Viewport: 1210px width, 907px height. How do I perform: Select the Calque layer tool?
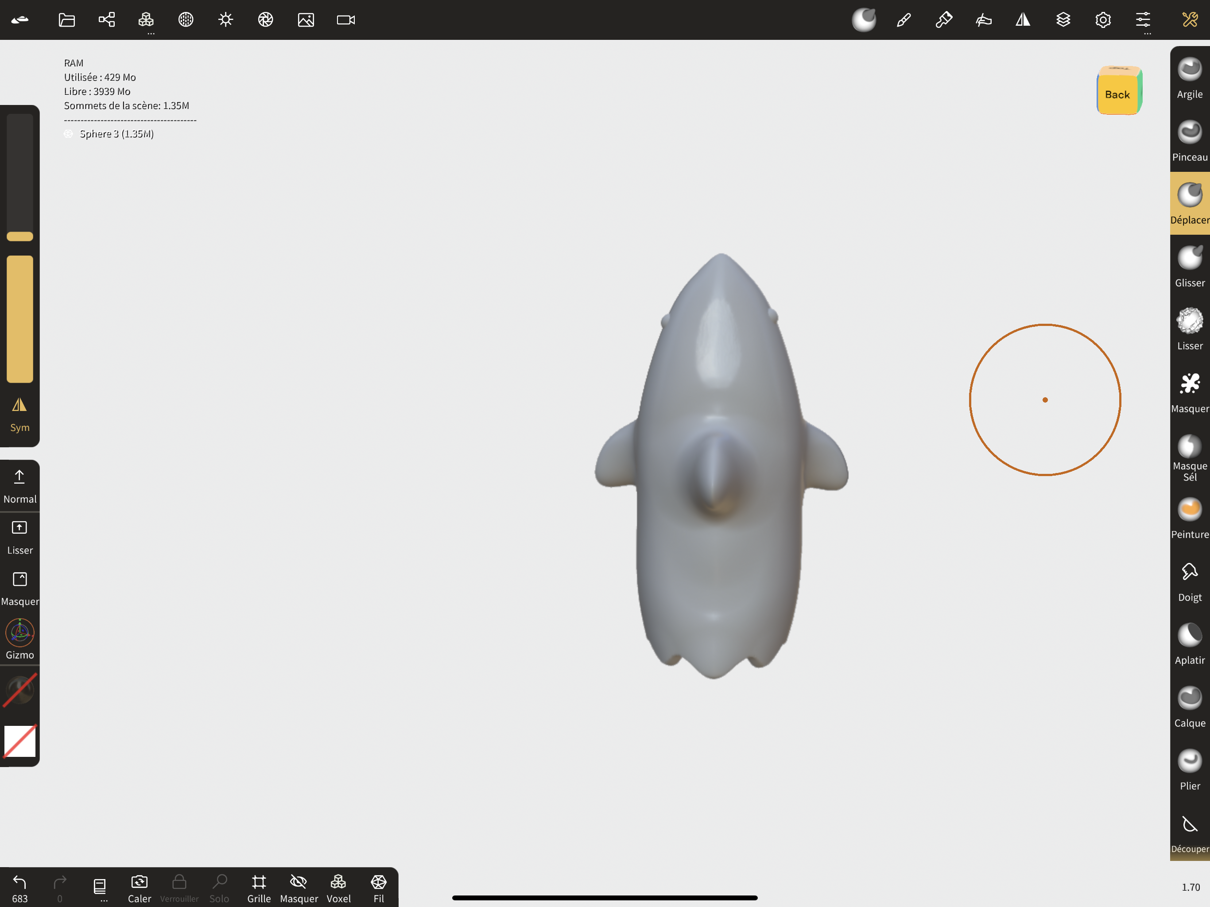point(1189,707)
